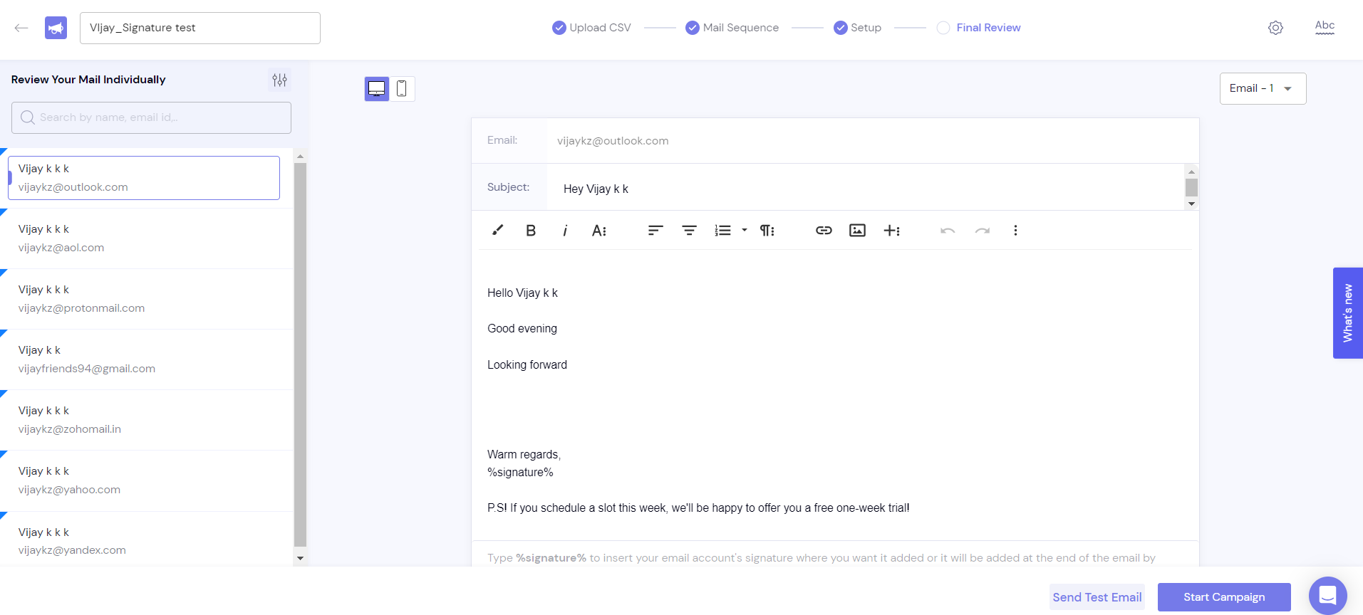Click the campaign megaphone icon
Image resolution: width=1363 pixels, height=615 pixels.
(x=56, y=28)
